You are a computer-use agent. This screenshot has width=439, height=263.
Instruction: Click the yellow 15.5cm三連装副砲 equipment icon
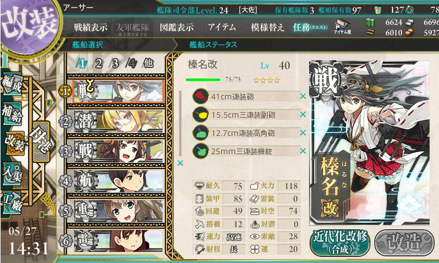[201, 115]
